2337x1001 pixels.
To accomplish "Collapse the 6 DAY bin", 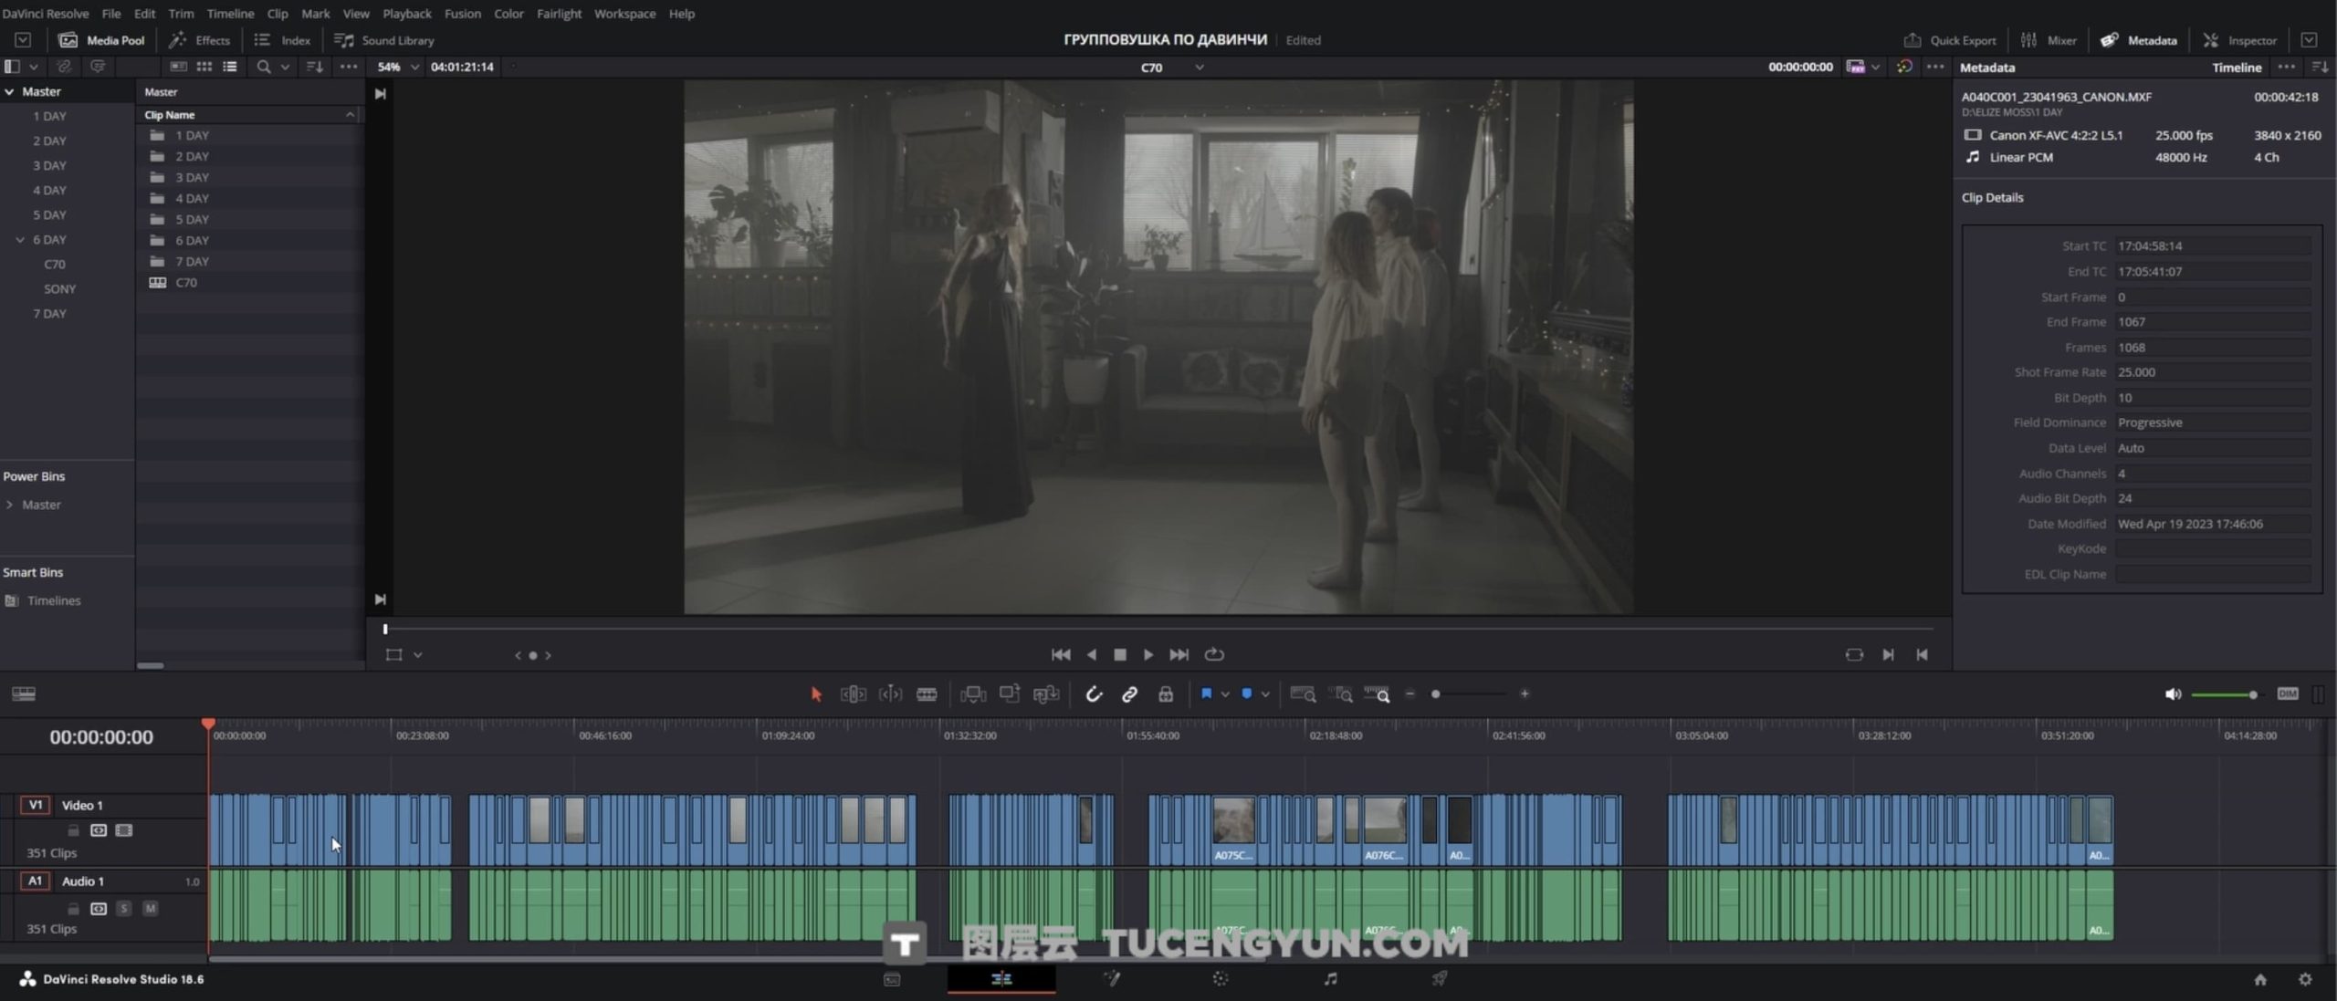I will (x=20, y=240).
